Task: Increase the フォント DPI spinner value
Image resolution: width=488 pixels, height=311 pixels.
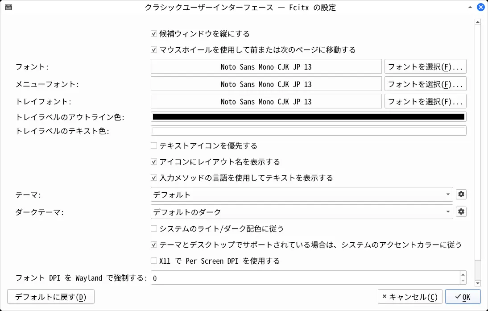Action: [x=463, y=275]
